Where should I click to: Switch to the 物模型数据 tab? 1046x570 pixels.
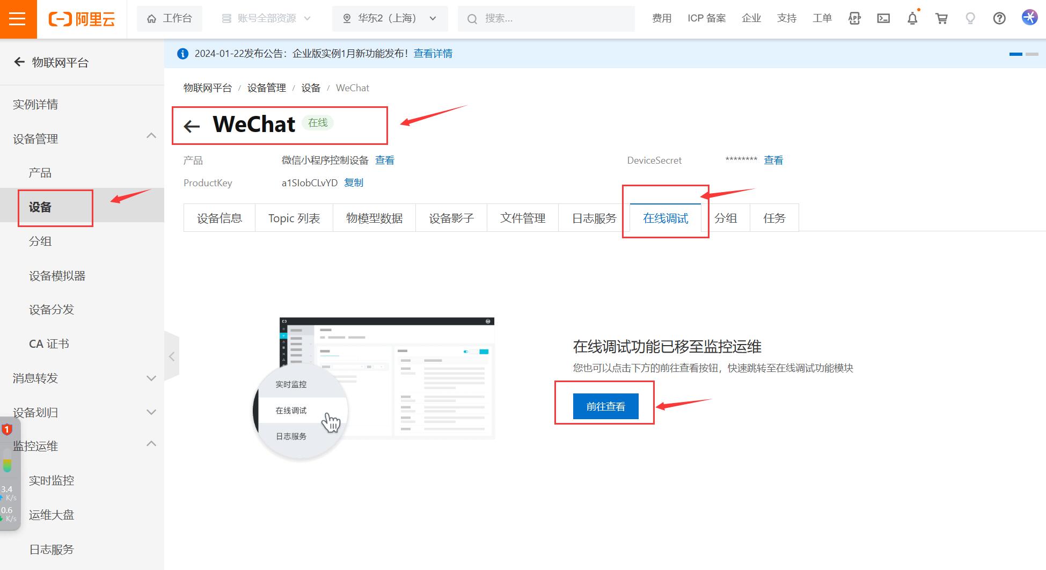[x=375, y=218]
